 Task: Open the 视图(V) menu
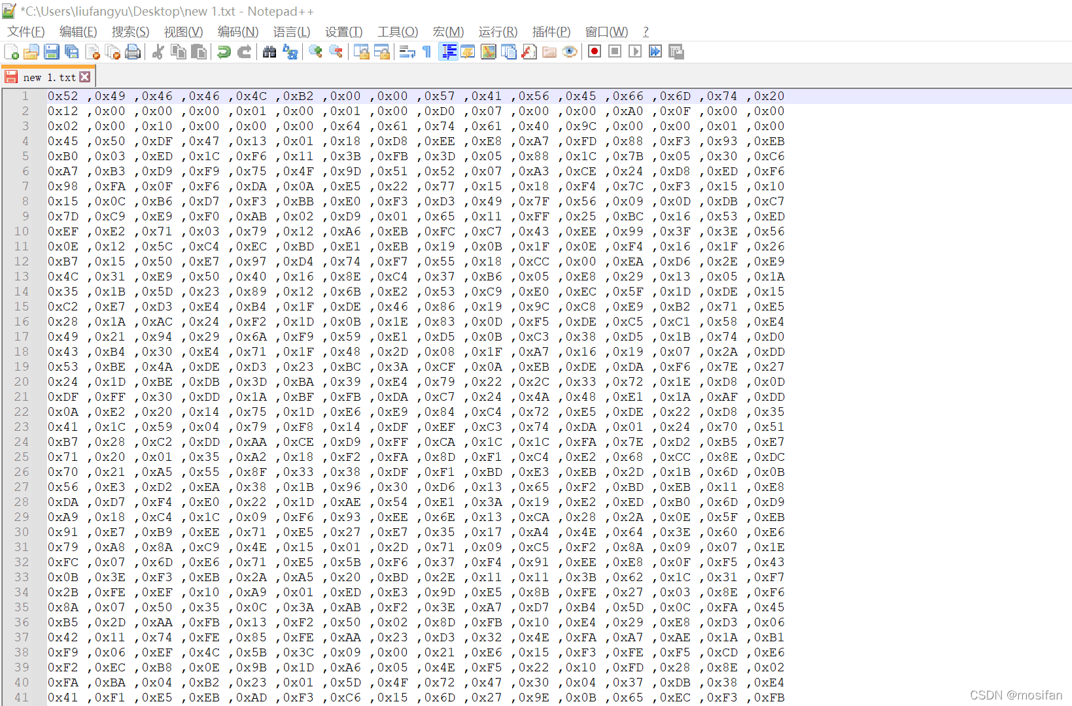point(183,32)
